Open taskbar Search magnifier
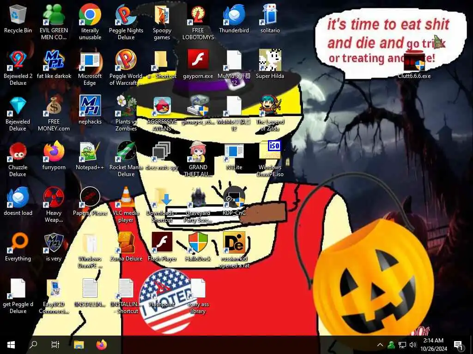Screen dimensions: 473x354 (x=33, y=345)
